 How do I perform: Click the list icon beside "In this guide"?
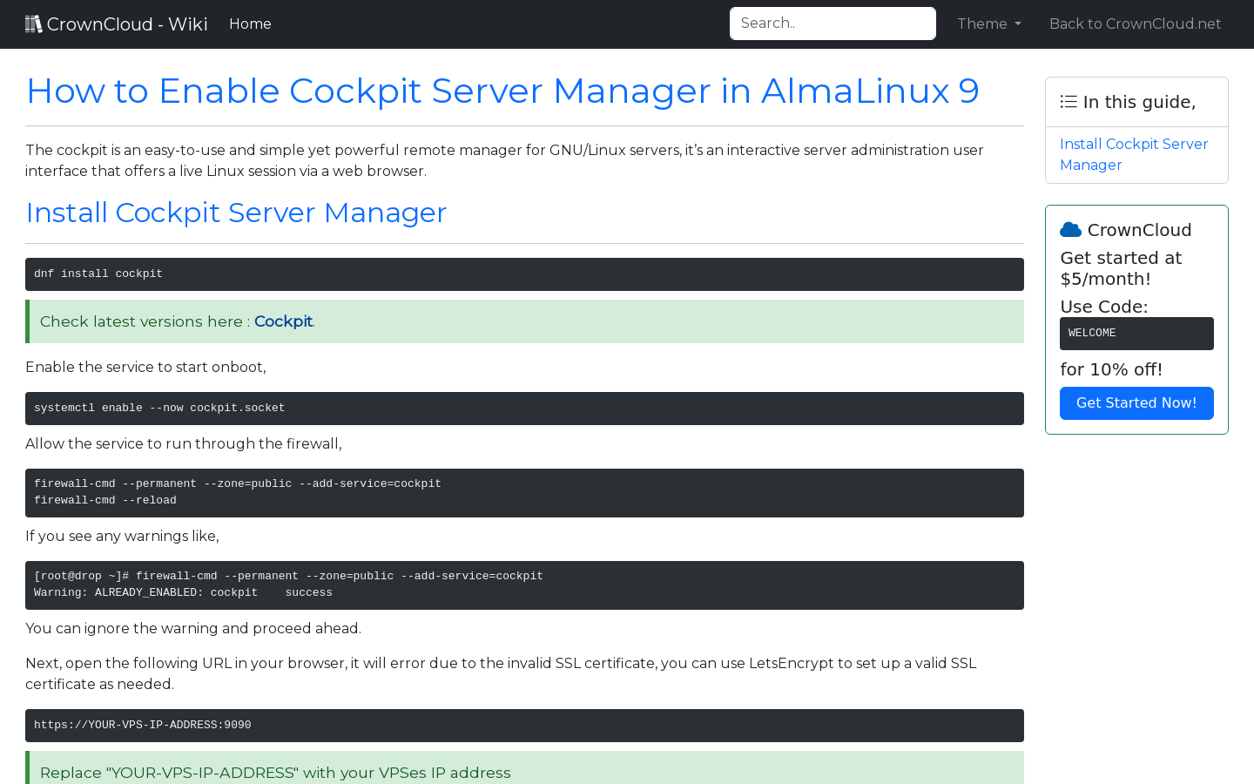[x=1068, y=101]
